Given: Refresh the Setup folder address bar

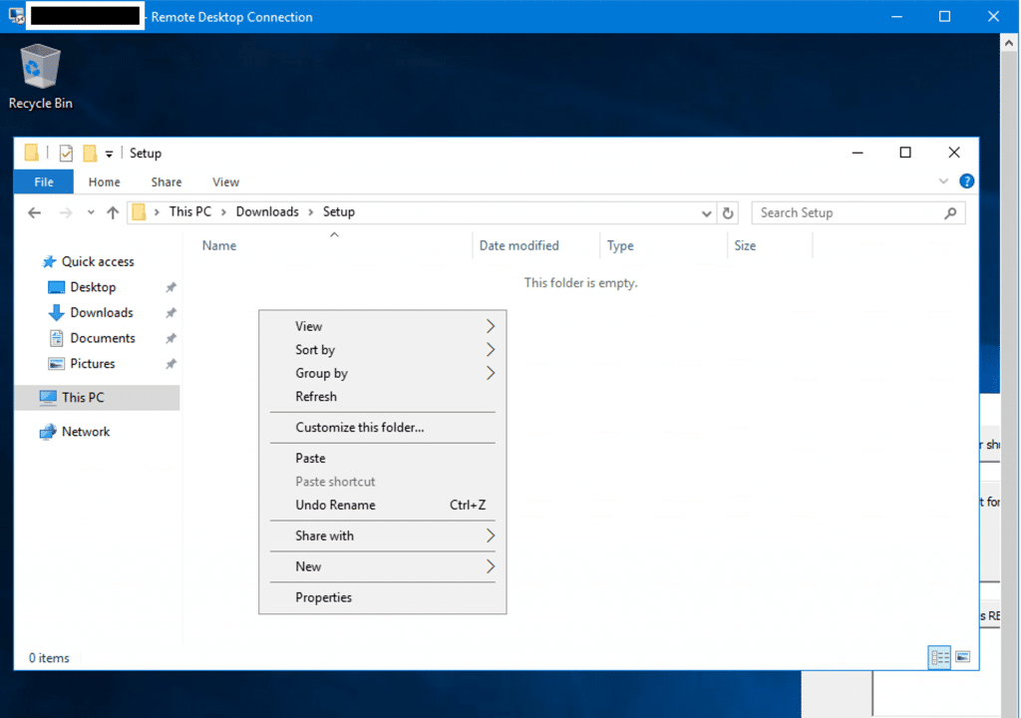Looking at the screenshot, I should click(728, 212).
